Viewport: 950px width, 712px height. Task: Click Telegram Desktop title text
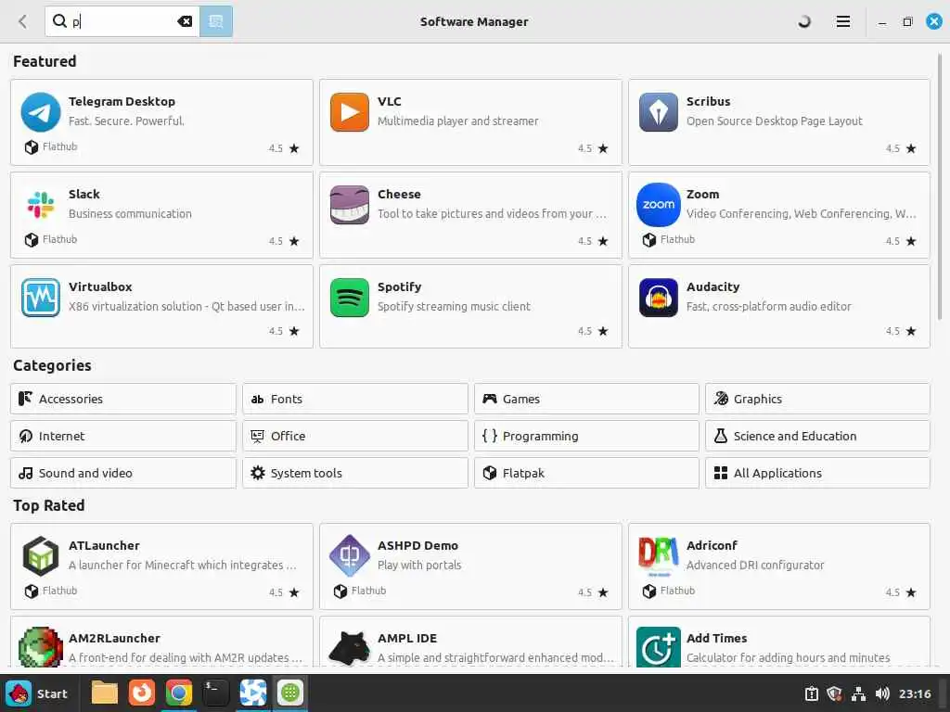122,101
